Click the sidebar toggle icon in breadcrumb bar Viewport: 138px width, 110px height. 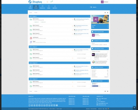[105, 13]
